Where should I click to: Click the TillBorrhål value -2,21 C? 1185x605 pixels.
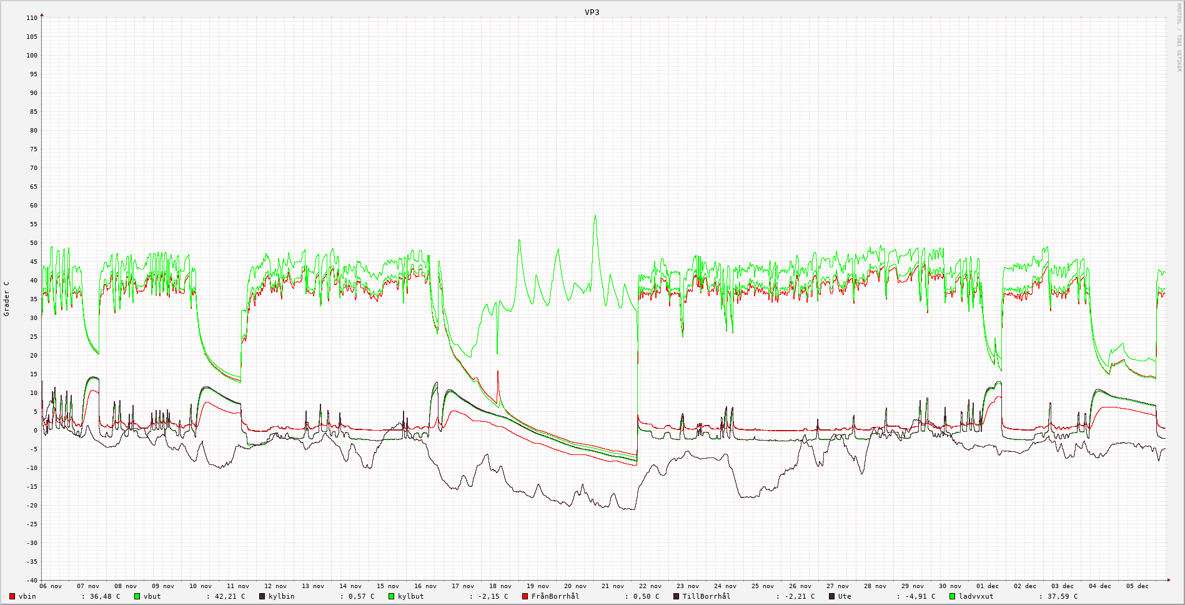pos(800,596)
